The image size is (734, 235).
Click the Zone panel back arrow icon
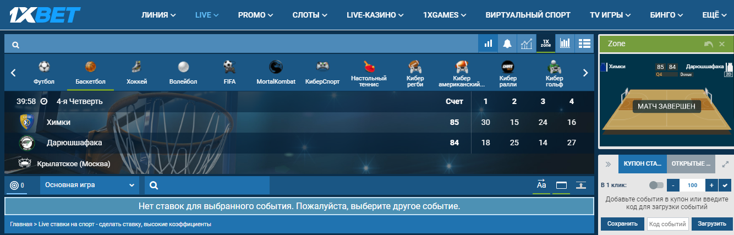709,43
